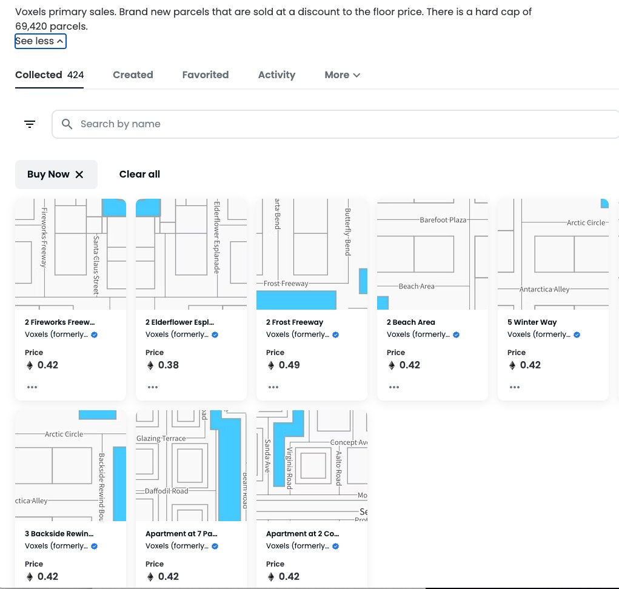The height and width of the screenshot is (589, 619).
Task: Open Apartment at 7 Pa map thumbnail
Action: (x=192, y=465)
